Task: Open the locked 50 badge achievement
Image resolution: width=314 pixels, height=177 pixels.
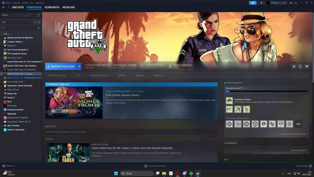Action: (247, 124)
